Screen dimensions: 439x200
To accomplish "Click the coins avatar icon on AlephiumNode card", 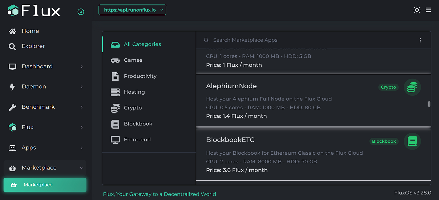I will tap(412, 87).
